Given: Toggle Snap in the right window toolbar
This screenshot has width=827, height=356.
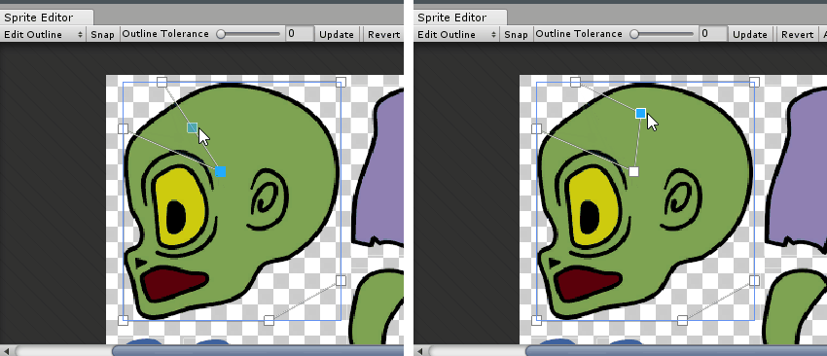Looking at the screenshot, I should pos(516,34).
